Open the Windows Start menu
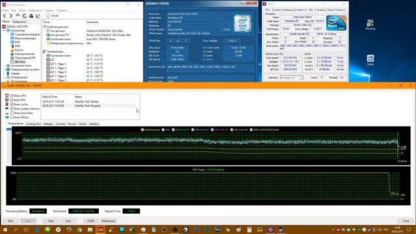The width and height of the screenshot is (416, 234). [x=5, y=229]
